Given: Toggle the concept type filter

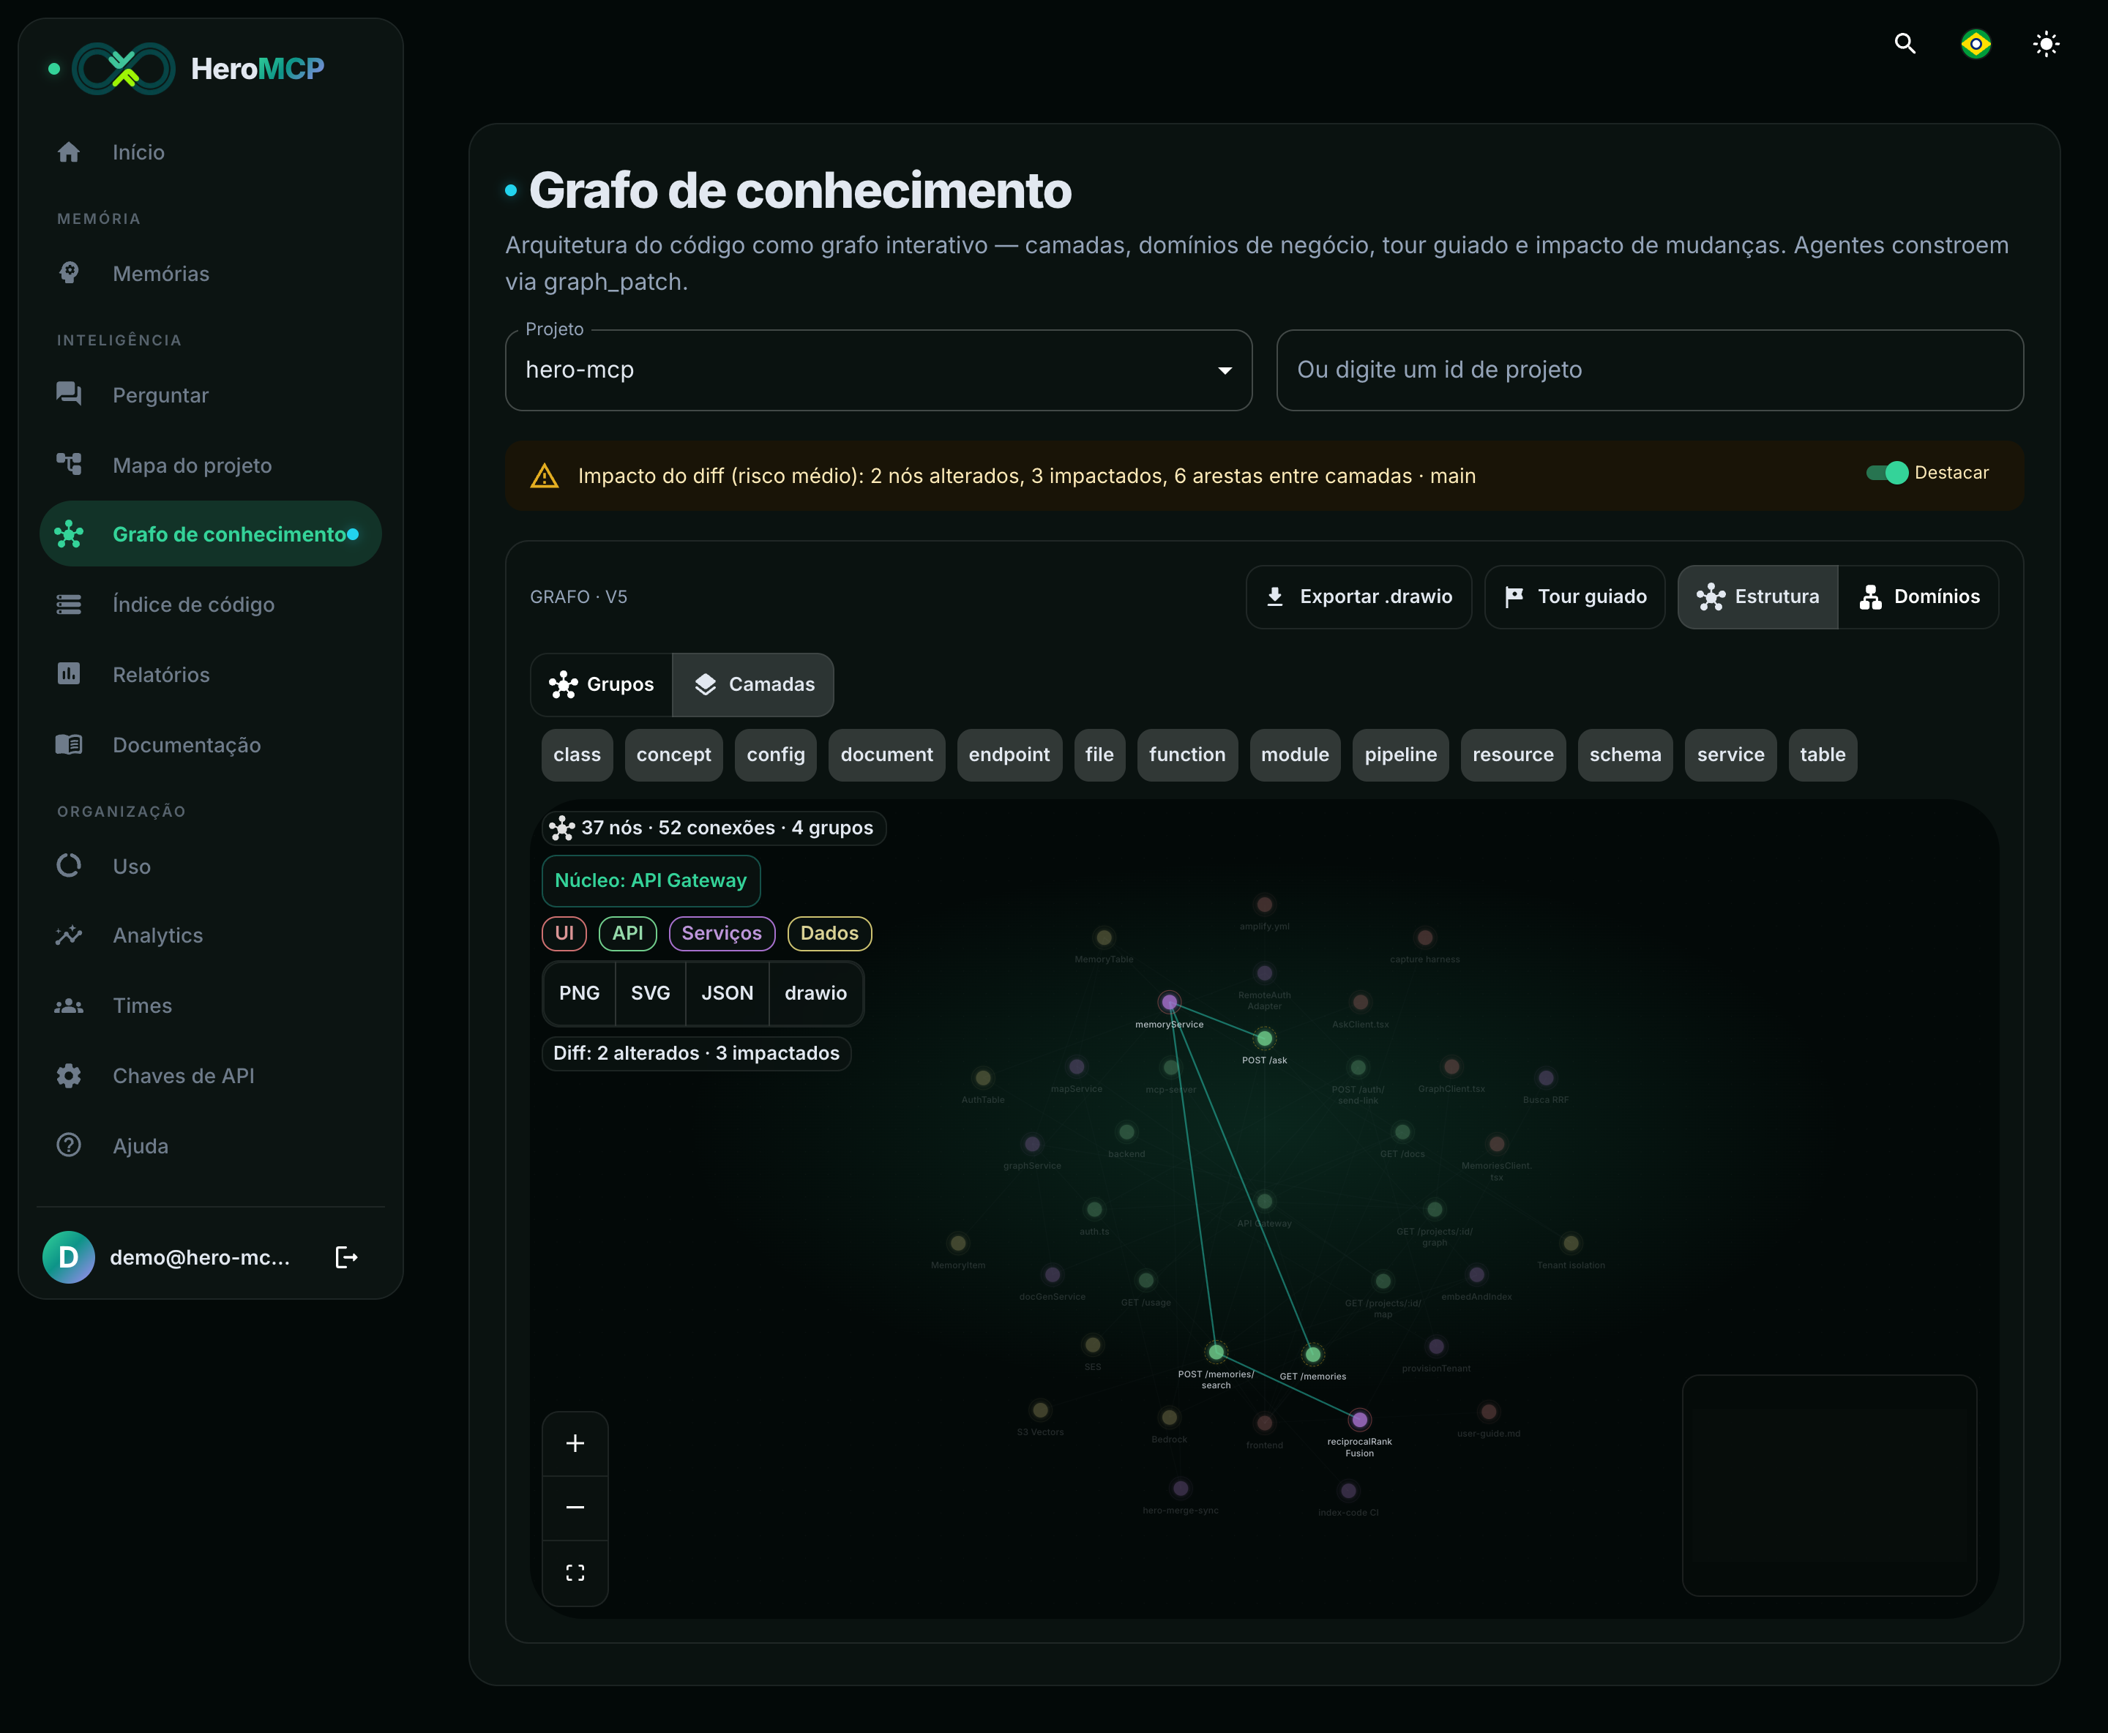Looking at the screenshot, I should pos(674,755).
